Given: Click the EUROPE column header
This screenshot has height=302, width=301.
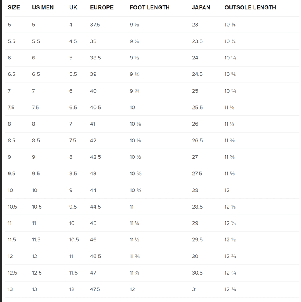Looking at the screenshot, I should [x=102, y=7].
